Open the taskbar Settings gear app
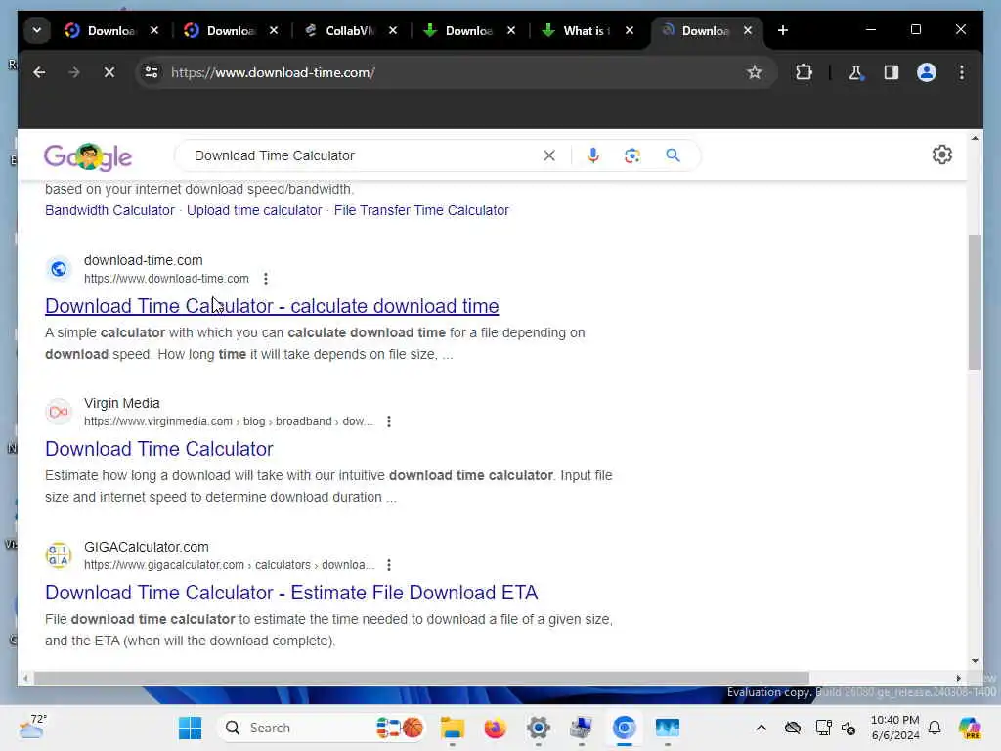This screenshot has width=1001, height=751. pyautogui.click(x=539, y=728)
